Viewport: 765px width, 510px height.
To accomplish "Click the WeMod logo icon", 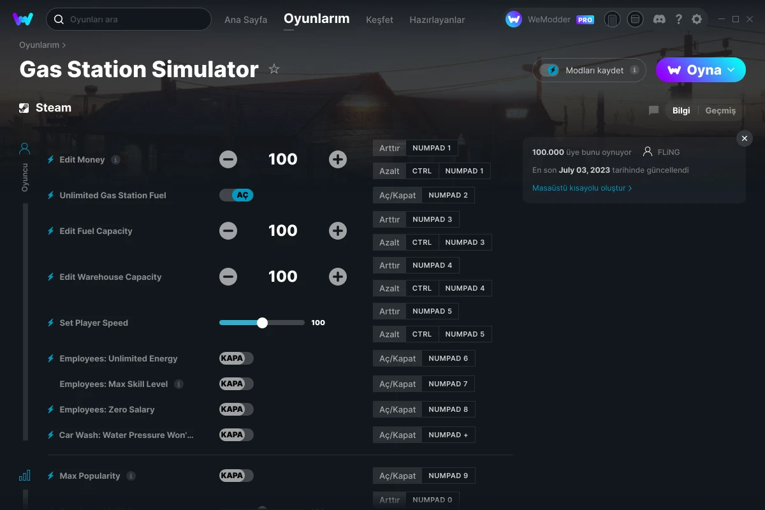I will point(23,19).
